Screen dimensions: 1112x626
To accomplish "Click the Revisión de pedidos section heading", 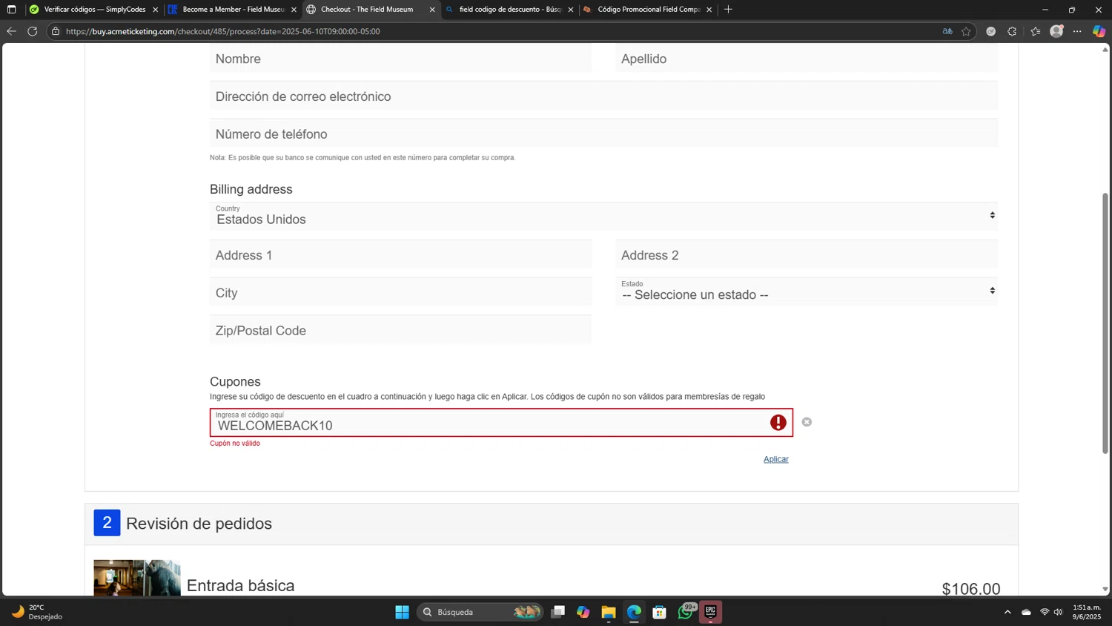I will pos(199,524).
